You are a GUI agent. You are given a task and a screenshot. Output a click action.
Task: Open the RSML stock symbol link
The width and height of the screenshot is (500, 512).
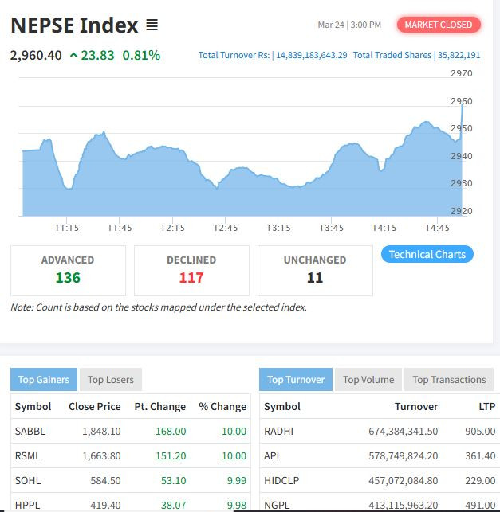(x=28, y=456)
